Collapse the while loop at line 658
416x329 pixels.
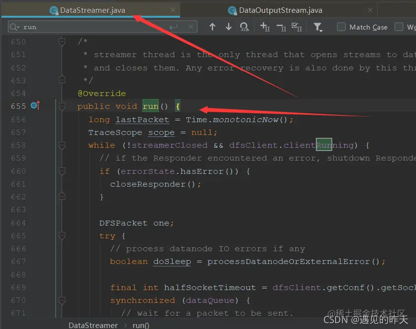[62, 145]
